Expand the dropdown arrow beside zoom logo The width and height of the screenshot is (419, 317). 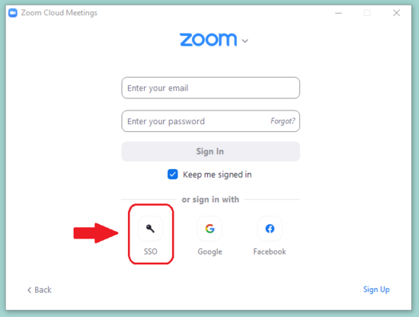[245, 41]
